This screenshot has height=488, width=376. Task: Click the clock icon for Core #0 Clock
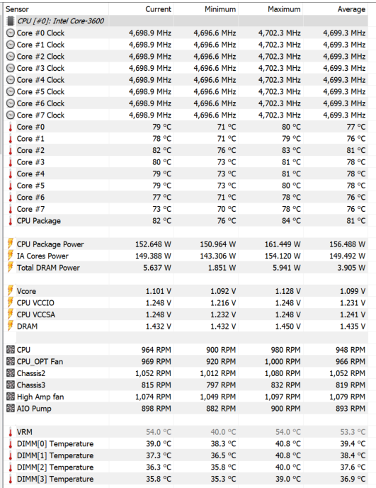click(11, 33)
